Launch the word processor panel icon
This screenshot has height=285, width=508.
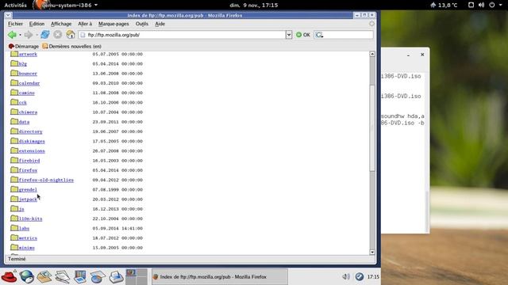pyautogui.click(x=62, y=277)
